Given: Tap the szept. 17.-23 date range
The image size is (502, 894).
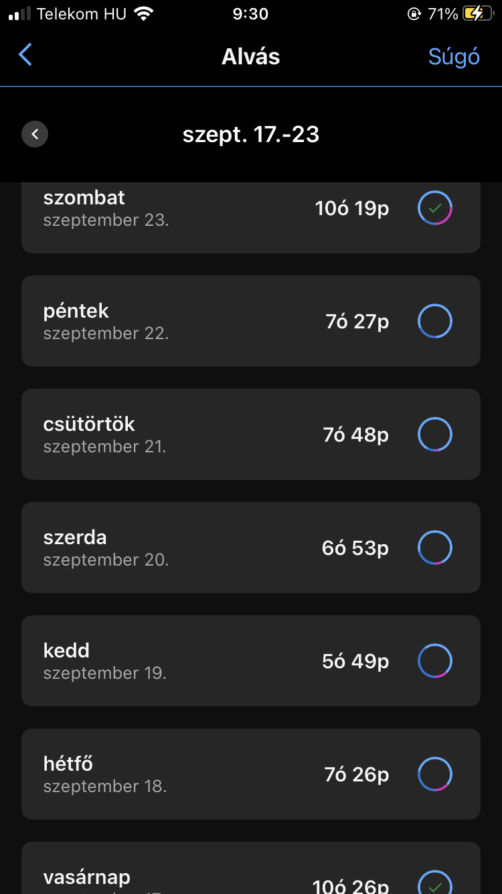Looking at the screenshot, I should (251, 135).
